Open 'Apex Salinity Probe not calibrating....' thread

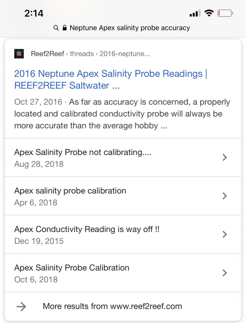point(83,152)
